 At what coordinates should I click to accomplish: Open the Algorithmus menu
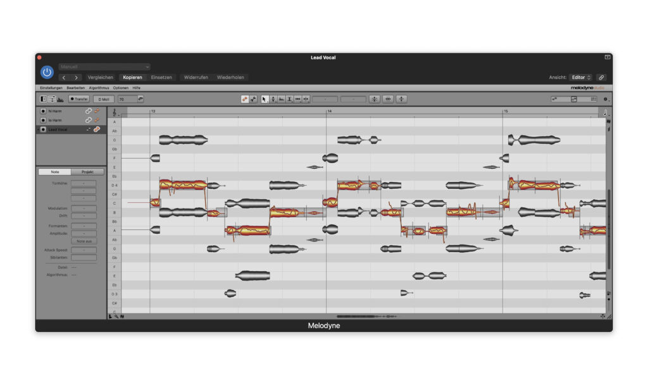[99, 88]
